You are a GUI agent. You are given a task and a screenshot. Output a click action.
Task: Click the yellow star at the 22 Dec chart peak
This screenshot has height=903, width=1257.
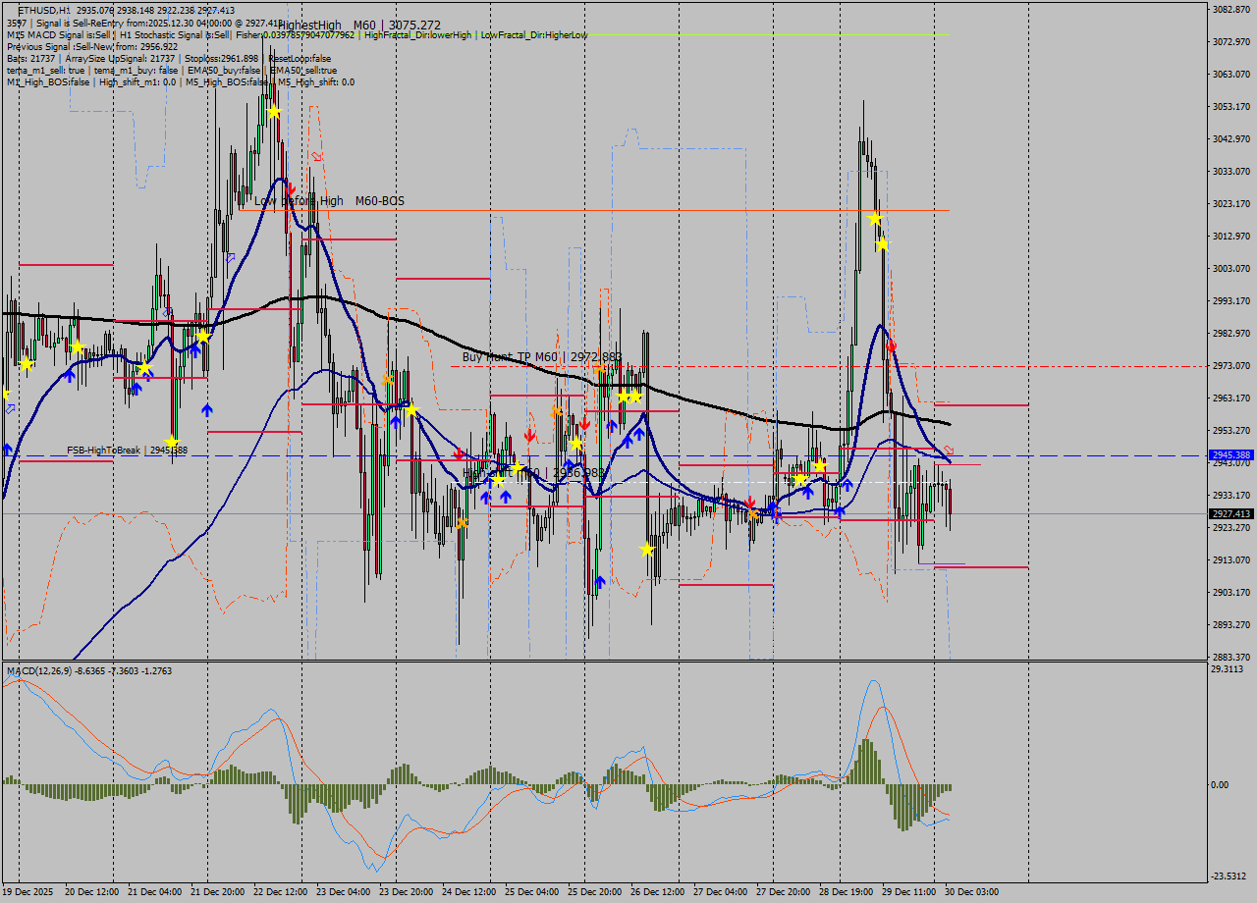tap(274, 112)
